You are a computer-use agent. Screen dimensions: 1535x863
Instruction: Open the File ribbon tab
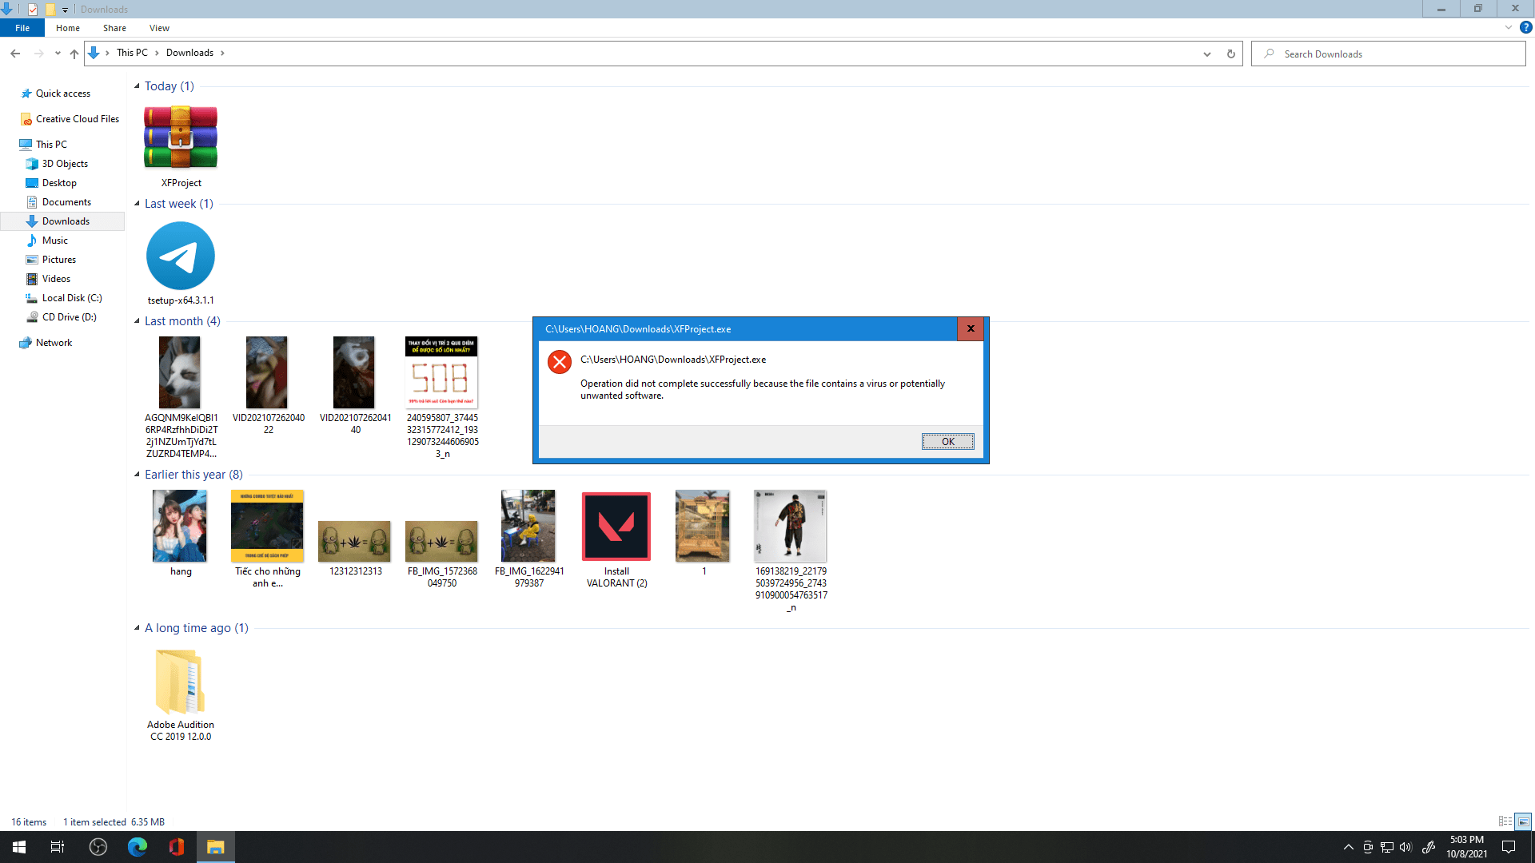[x=22, y=28]
